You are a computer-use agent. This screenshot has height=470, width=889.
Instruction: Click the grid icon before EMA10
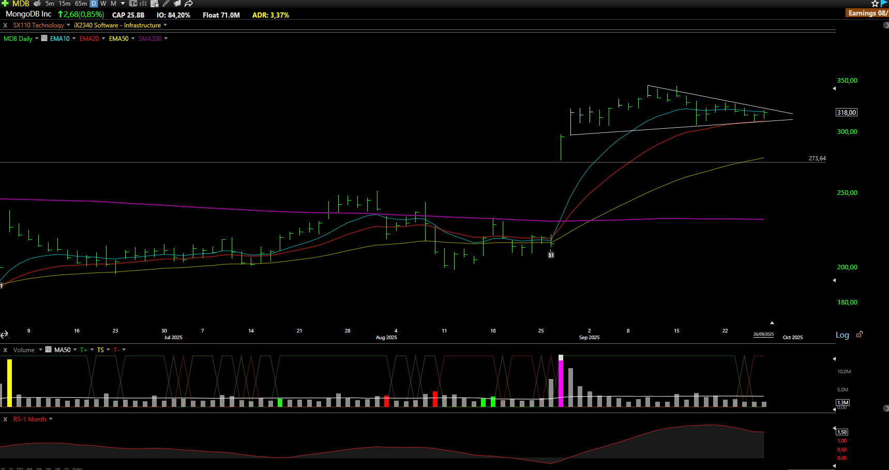(x=44, y=38)
